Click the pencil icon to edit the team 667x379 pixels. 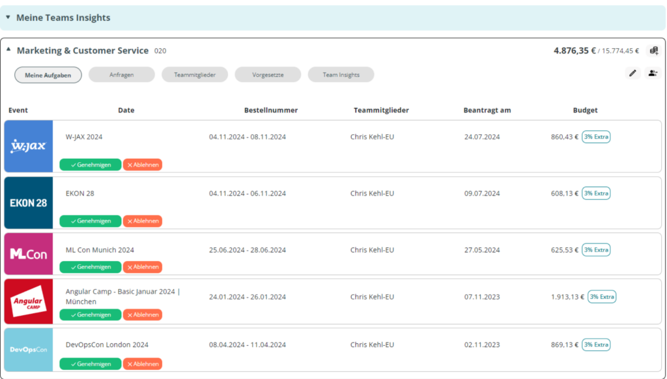(632, 73)
